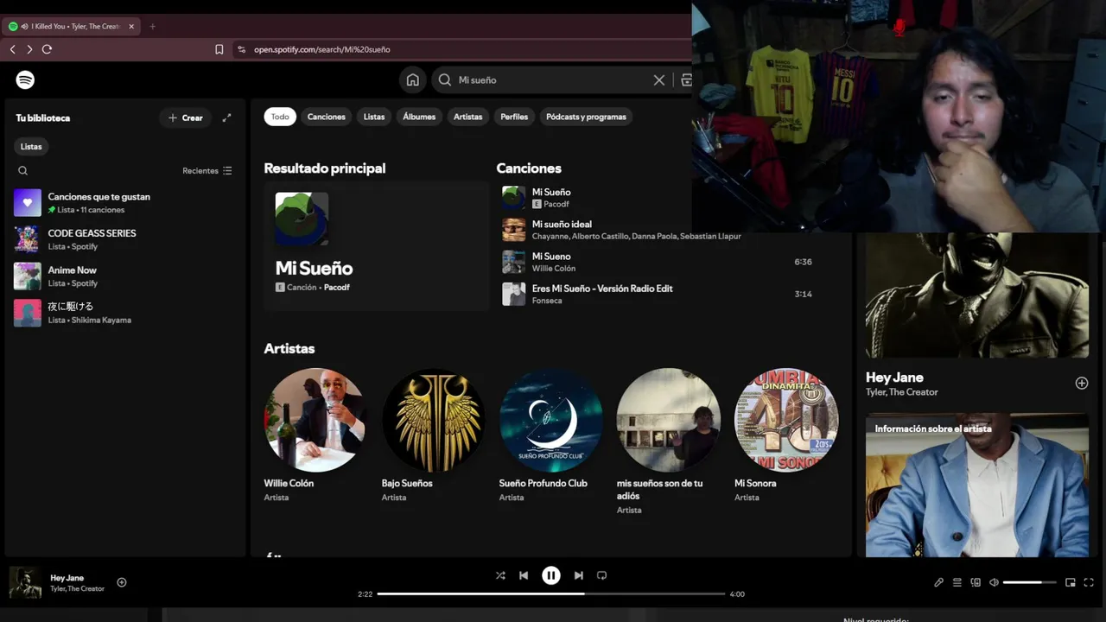Pause the current song
The image size is (1106, 622).
coord(551,575)
